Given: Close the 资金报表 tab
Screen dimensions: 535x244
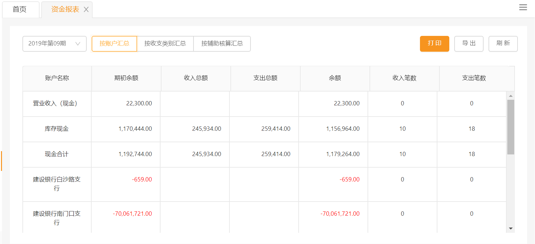Looking at the screenshot, I should pos(86,10).
